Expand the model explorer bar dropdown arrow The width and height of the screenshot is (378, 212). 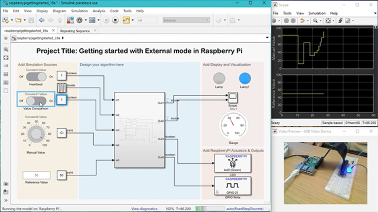pos(267,38)
